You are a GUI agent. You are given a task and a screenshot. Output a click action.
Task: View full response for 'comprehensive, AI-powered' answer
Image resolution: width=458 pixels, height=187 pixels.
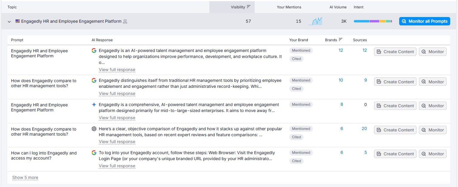coord(117,118)
